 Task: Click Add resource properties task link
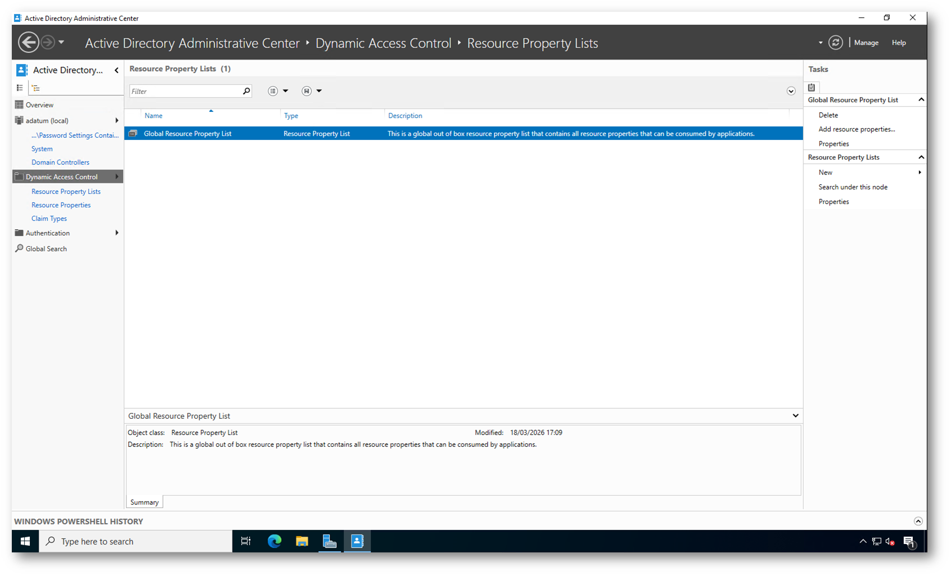[x=857, y=129]
